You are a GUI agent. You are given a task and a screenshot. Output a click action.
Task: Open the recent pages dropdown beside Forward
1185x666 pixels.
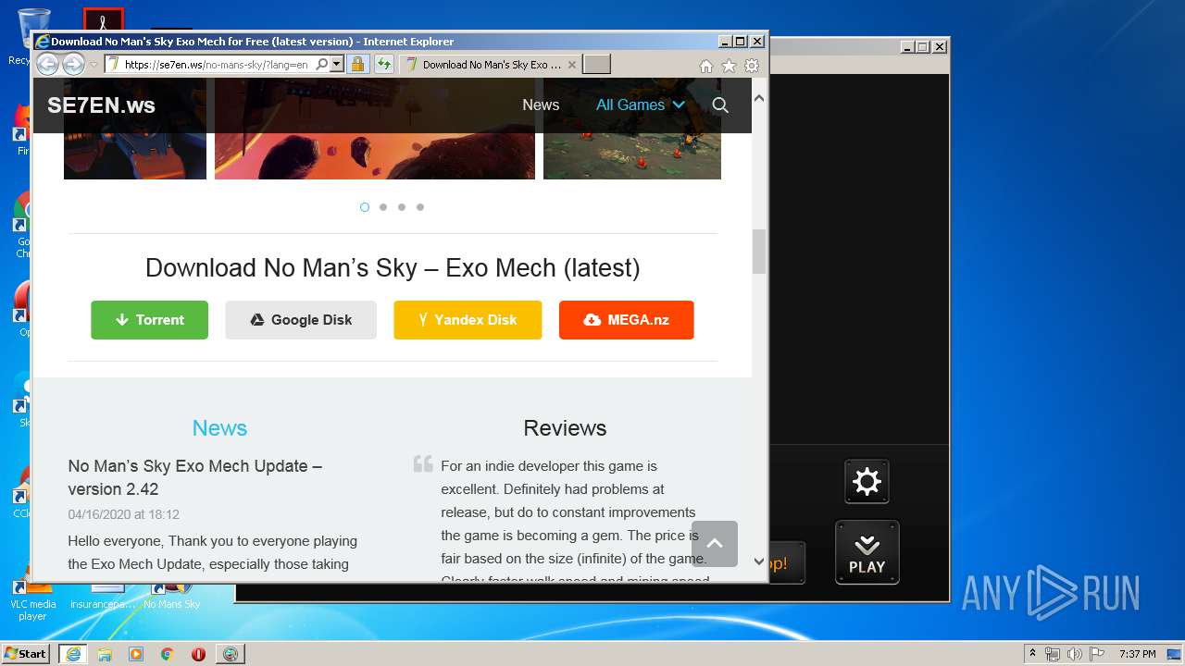94,65
